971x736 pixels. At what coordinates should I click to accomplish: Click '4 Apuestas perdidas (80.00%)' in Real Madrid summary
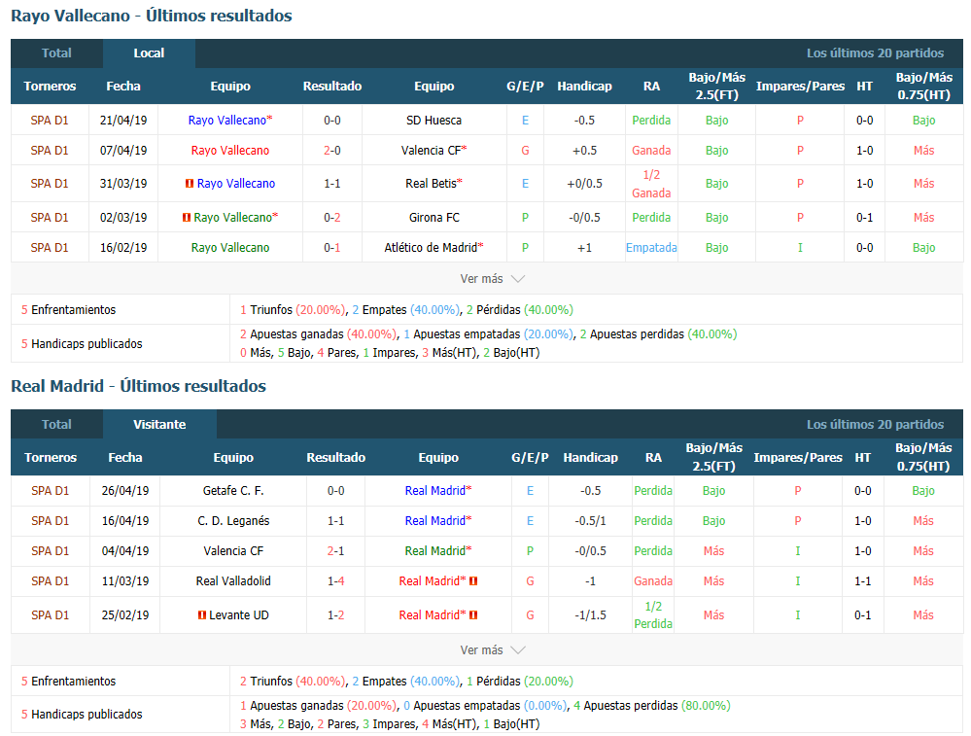pos(652,706)
